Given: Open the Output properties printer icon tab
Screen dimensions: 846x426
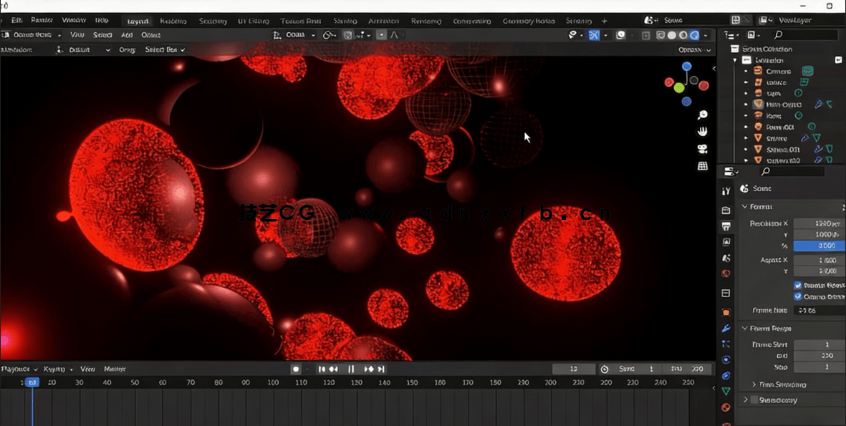Looking at the screenshot, I should click(726, 226).
